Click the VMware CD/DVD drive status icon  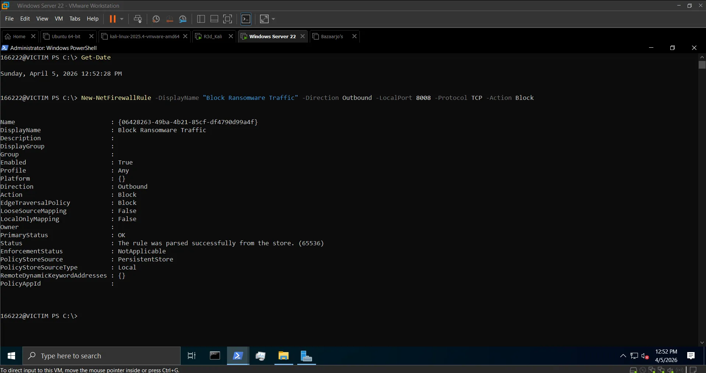click(643, 370)
